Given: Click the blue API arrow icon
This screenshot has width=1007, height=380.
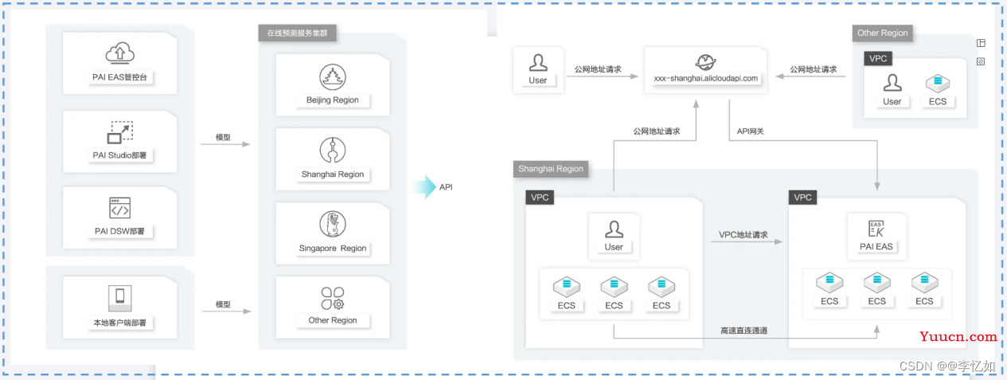Looking at the screenshot, I should [x=424, y=187].
